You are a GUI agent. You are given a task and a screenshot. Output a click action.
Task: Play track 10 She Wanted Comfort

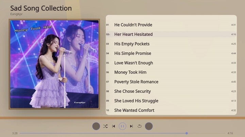point(171,110)
